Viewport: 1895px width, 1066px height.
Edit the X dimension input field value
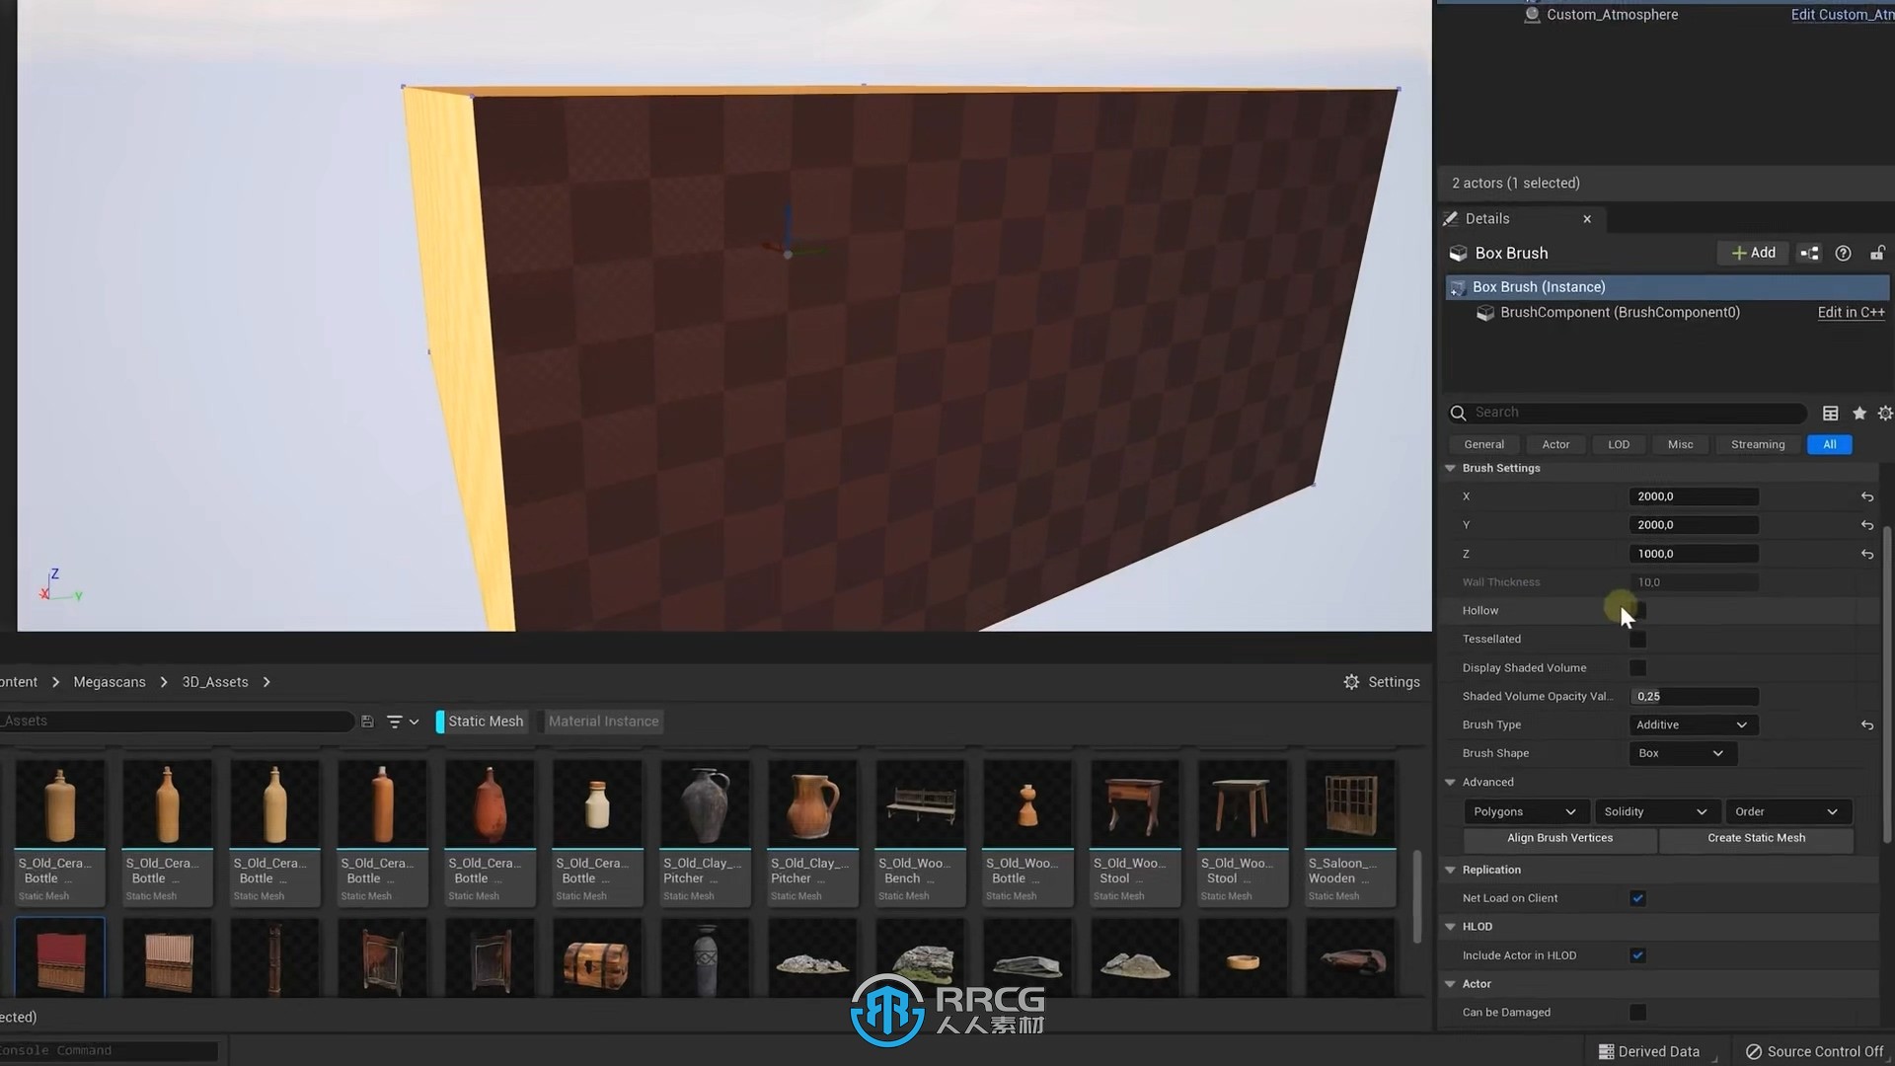1694,495
